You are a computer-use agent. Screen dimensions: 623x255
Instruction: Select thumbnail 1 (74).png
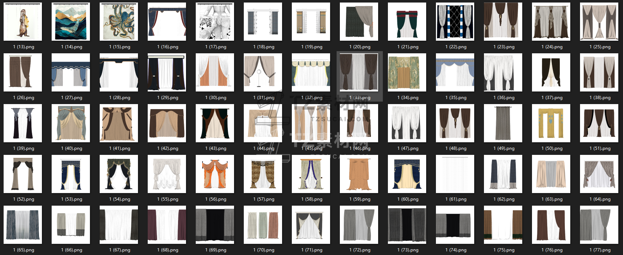455,225
